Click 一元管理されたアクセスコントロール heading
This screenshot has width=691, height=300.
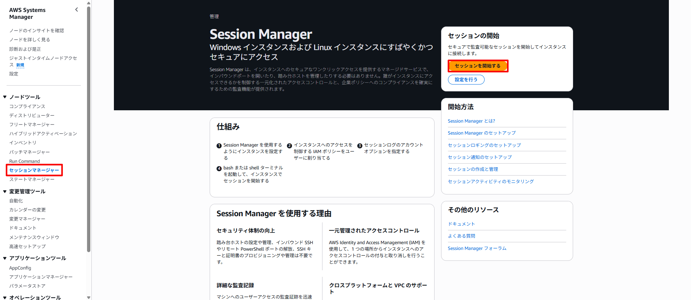click(374, 231)
